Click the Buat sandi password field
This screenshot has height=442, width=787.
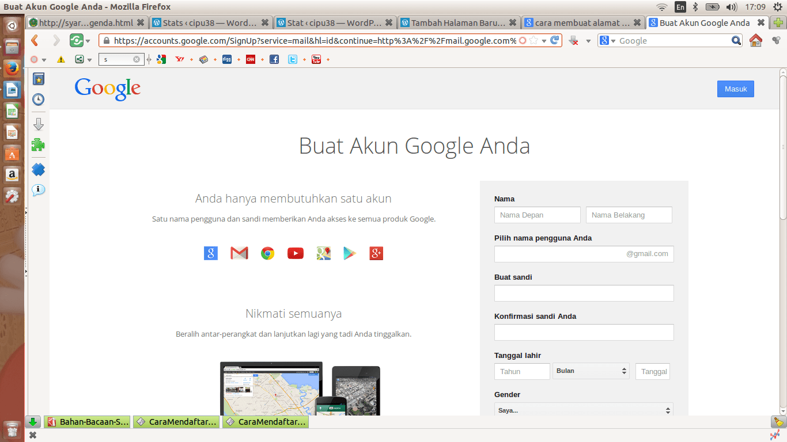[584, 293]
